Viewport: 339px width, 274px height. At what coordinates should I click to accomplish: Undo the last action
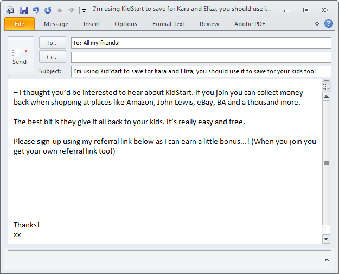[36, 10]
